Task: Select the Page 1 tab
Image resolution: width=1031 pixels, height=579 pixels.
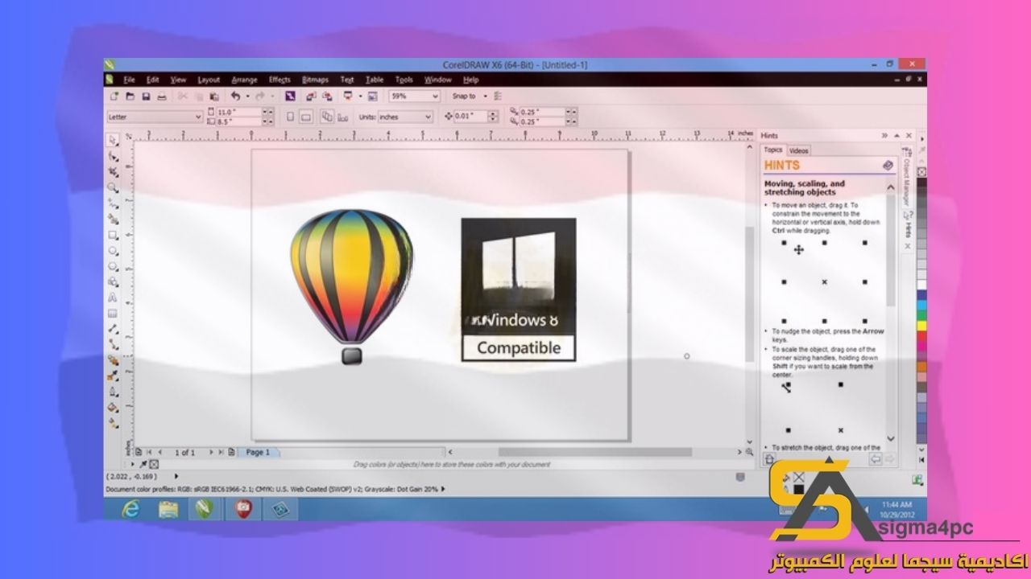Action: click(259, 453)
